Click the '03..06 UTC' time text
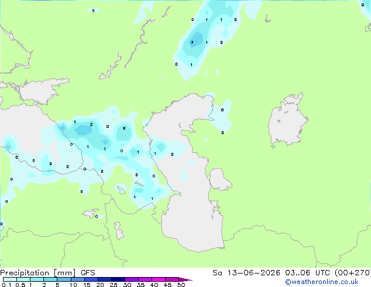Viewport: 371px width, 287px height. [x=307, y=273]
